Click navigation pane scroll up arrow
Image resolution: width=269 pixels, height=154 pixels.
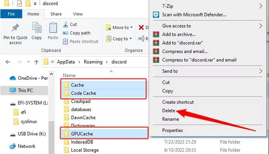click(52, 74)
